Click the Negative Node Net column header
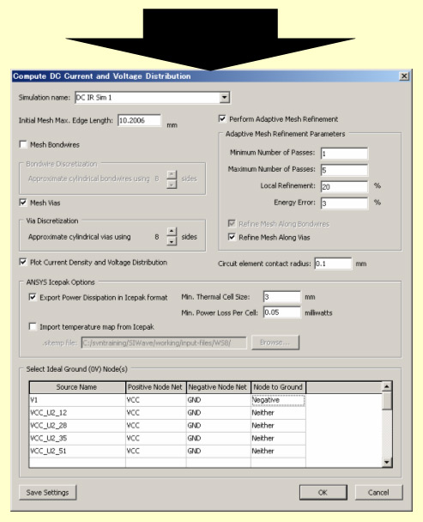The image size is (423, 522). (218, 387)
